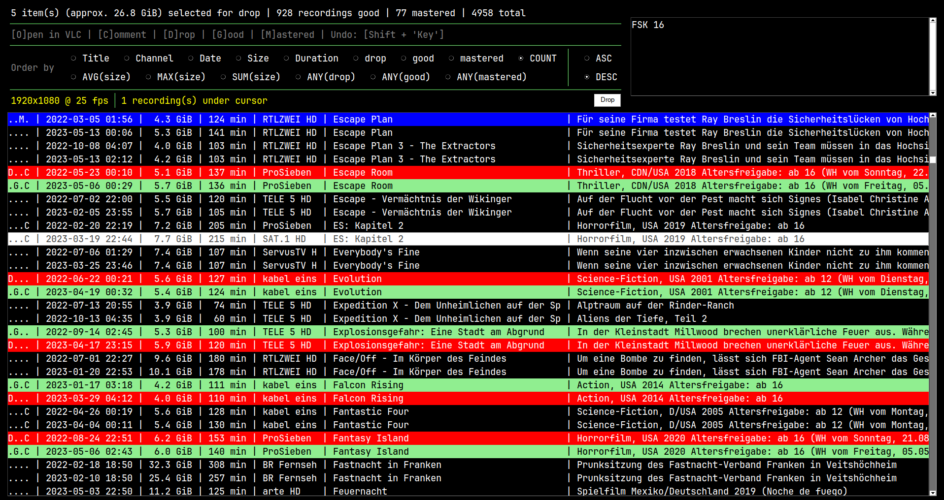Select Everybody's Fine row from 2022-07-06
944x500 pixels.
tap(468, 252)
